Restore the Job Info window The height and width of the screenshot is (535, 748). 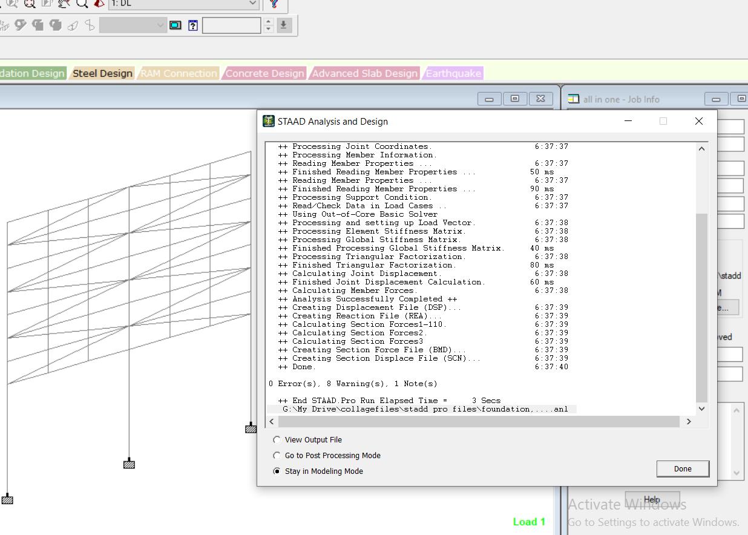(x=741, y=99)
